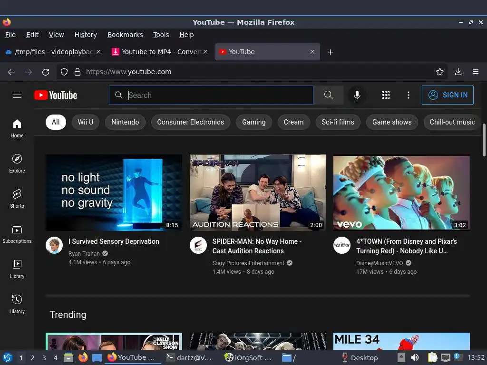Click 'I Survived Sensory Deprivation' title
487x365 pixels.
pos(114,241)
